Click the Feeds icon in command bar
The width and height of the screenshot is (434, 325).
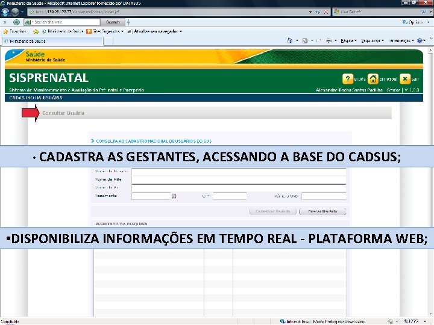[305, 41]
